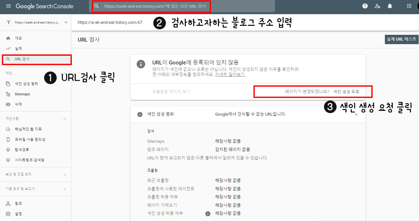This screenshot has width=419, height=221.
Task: Click the layers icon beside 사이트링크 검색창
Action: [8, 160]
